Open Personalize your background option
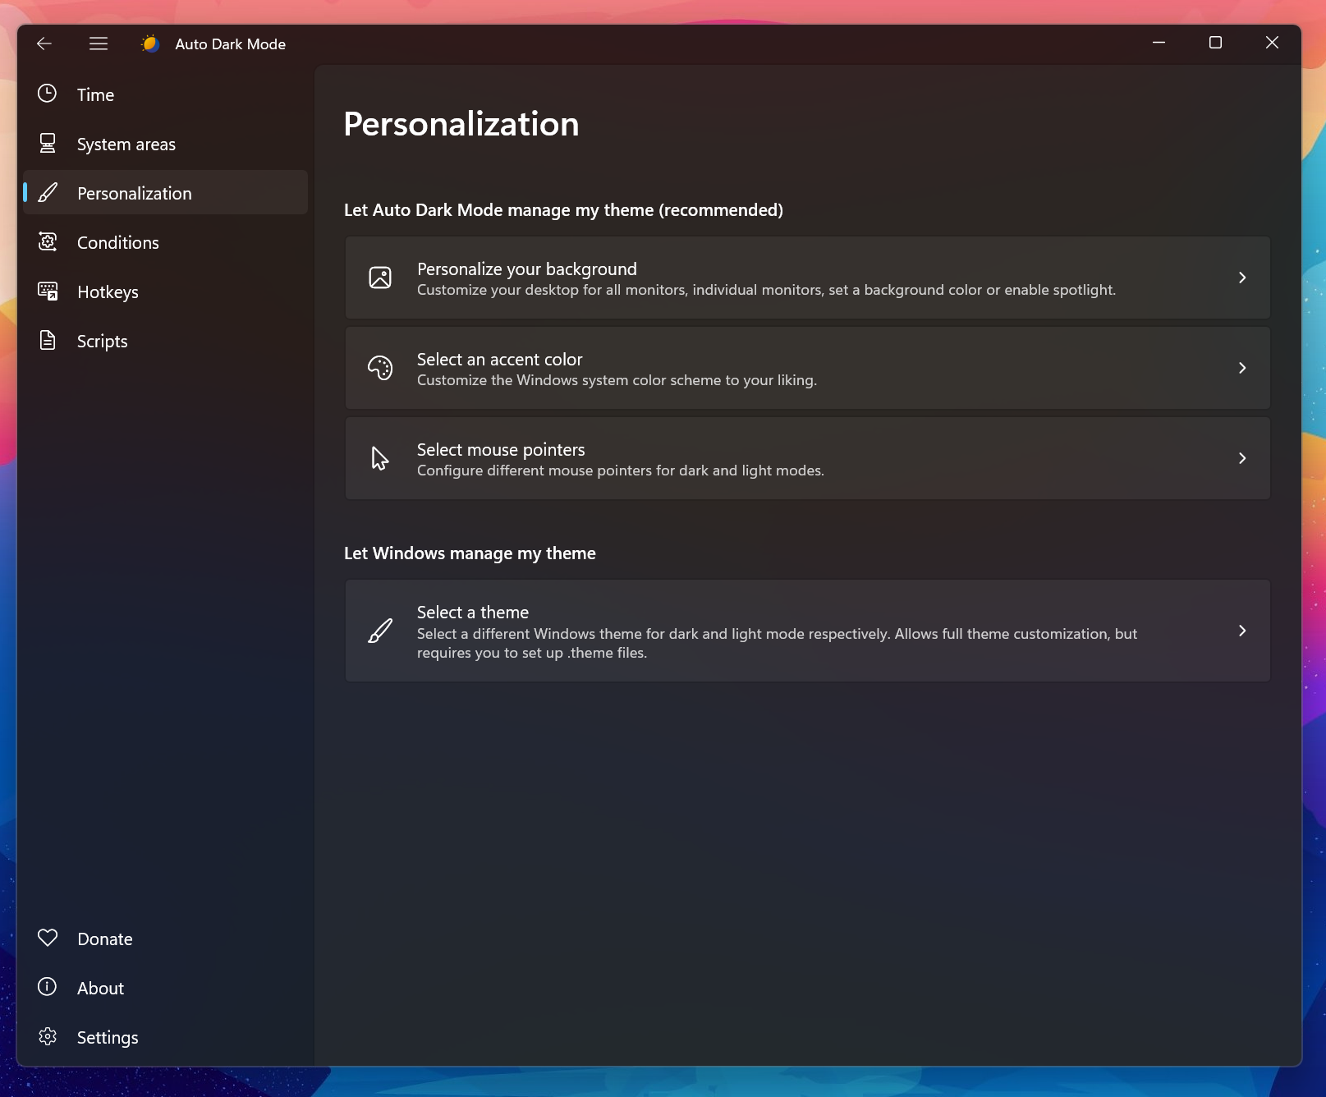The image size is (1326, 1097). (x=808, y=278)
